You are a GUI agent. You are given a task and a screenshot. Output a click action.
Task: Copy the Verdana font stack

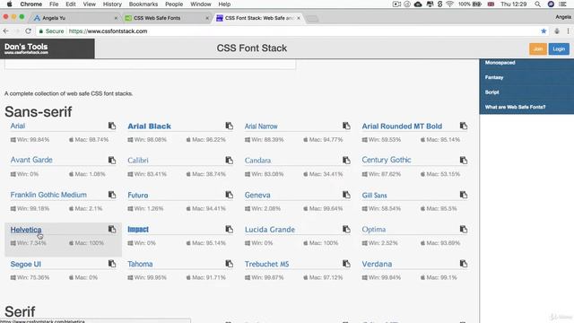pyautogui.click(x=464, y=264)
